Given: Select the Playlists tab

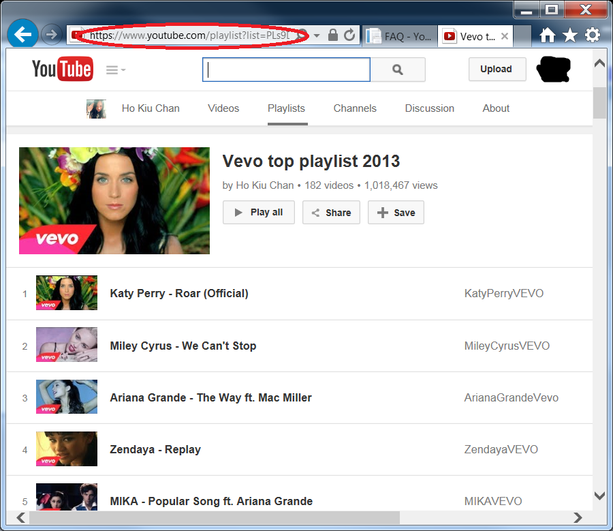Looking at the screenshot, I should point(286,108).
